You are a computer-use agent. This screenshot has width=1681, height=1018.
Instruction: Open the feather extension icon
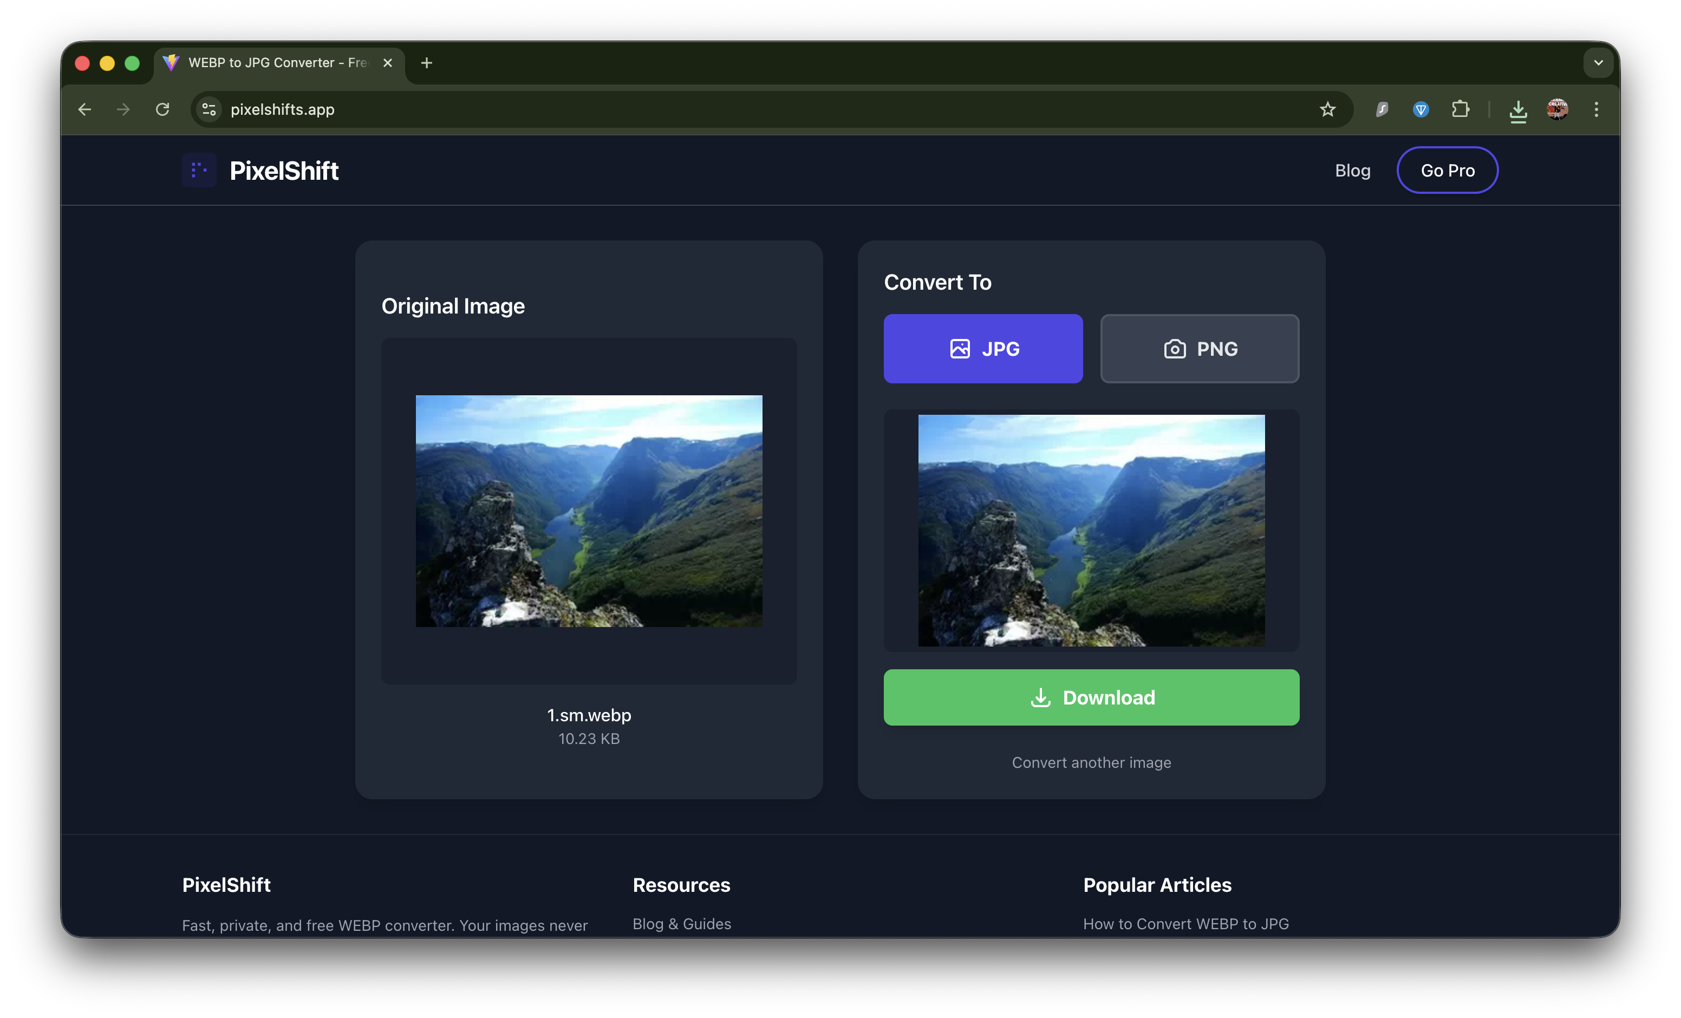pos(1382,109)
